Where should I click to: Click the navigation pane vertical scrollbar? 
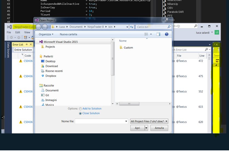point(113,58)
